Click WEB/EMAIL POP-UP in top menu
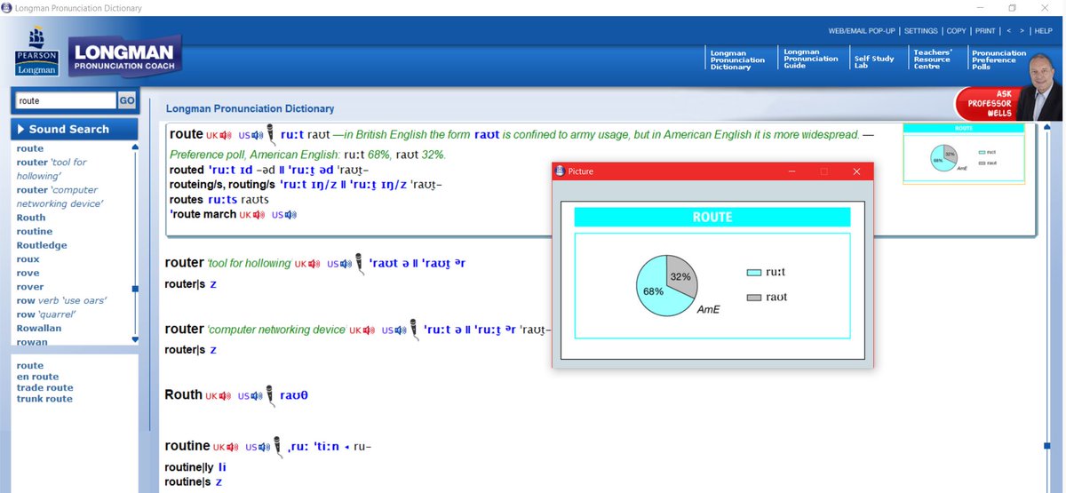The height and width of the screenshot is (493, 1066). 862,31
